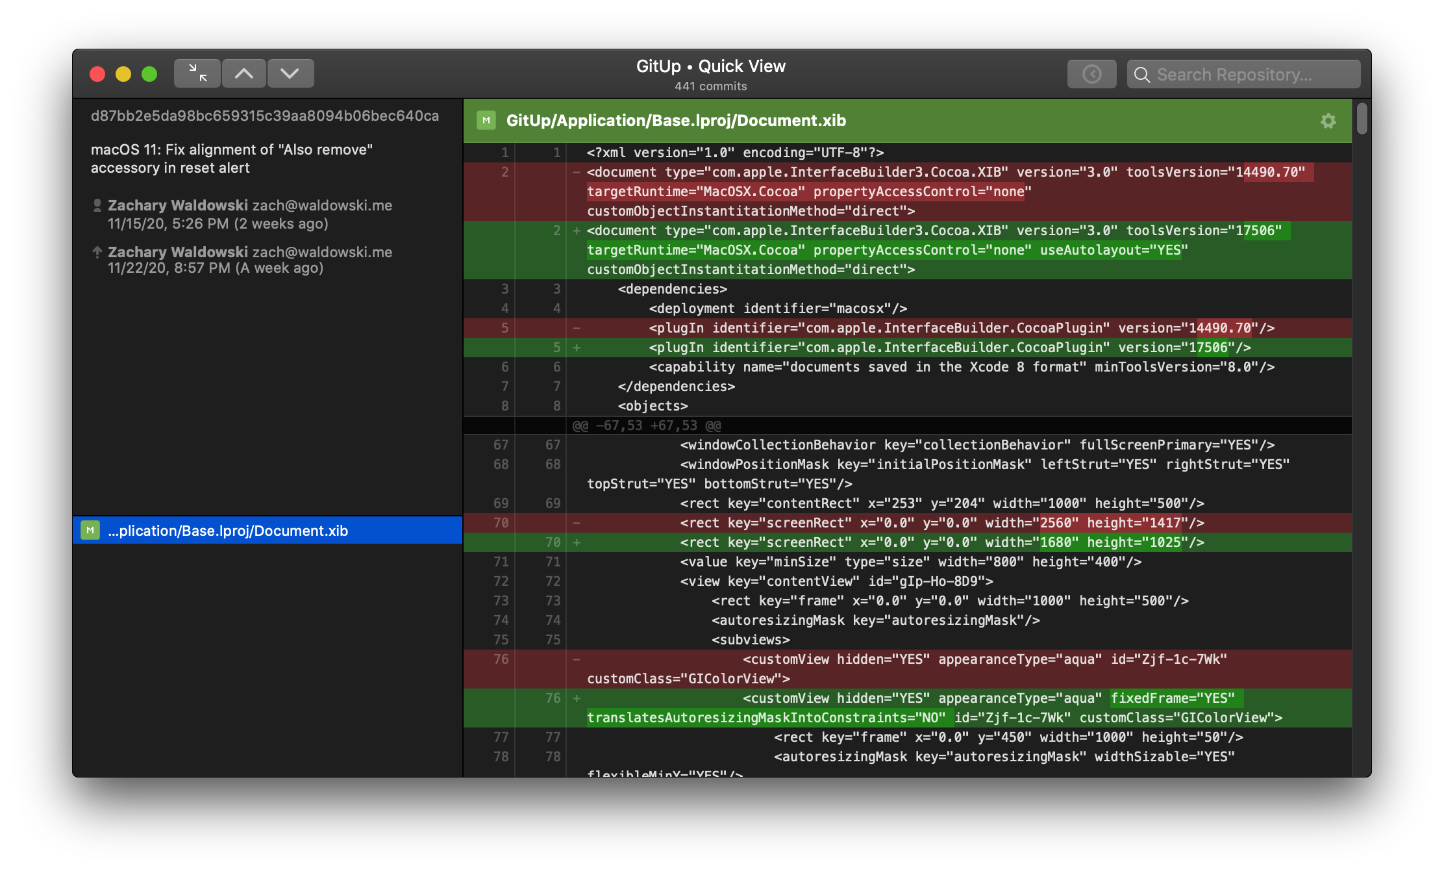Click the magnifying glass search icon
Viewport: 1444px width, 873px height.
1141,75
